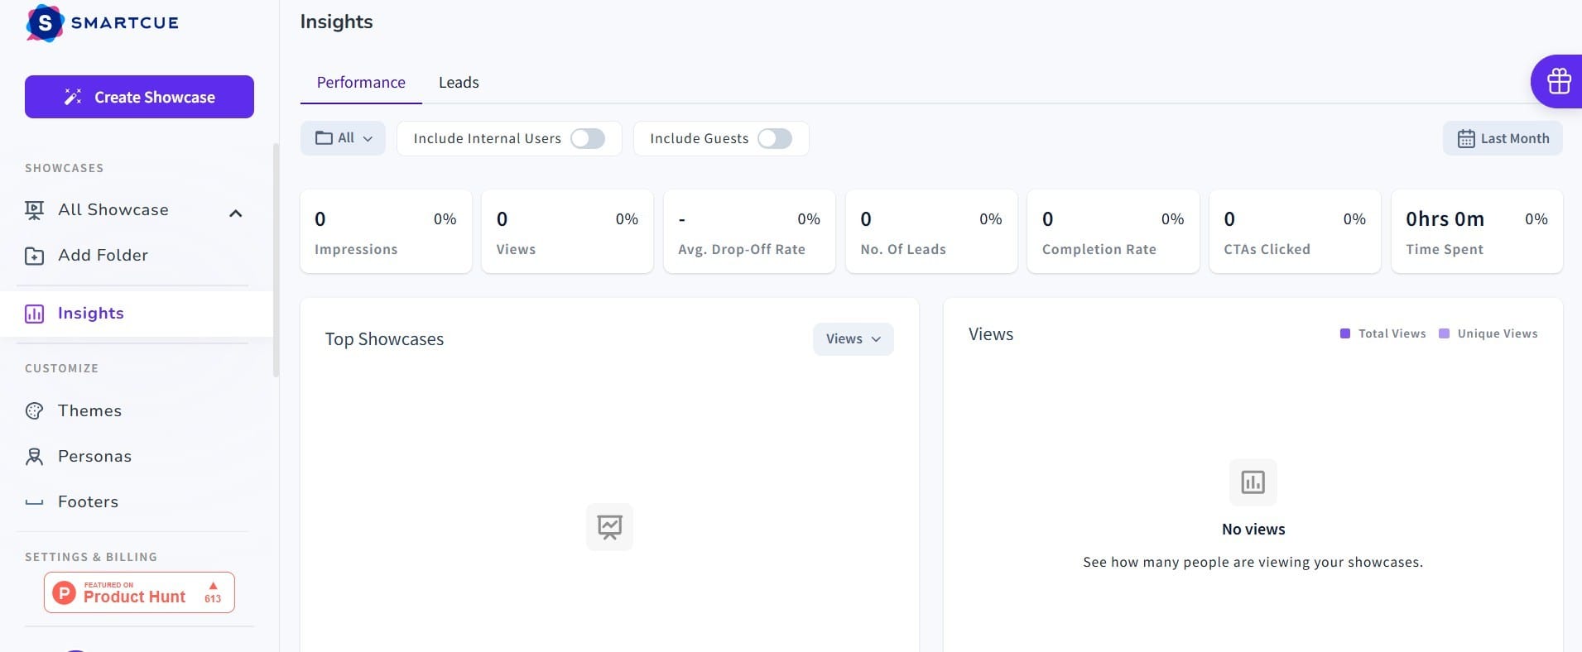The image size is (1582, 652).
Task: Enable the Include Internal Users toggle
Action: click(x=588, y=138)
